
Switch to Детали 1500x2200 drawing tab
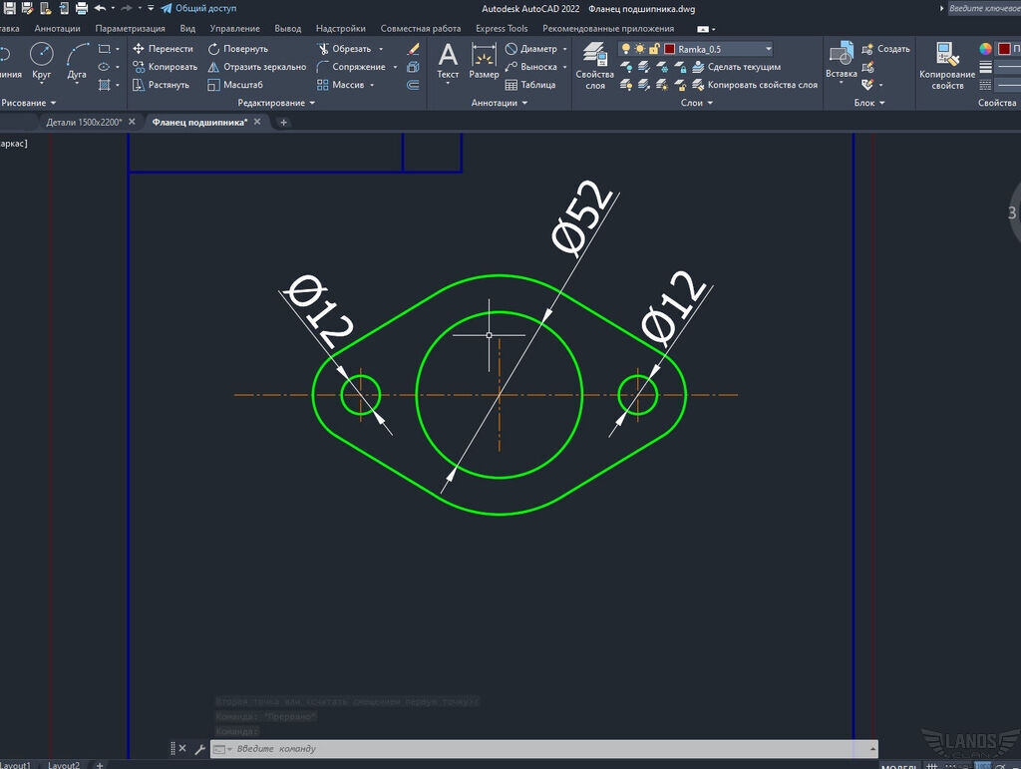point(84,123)
